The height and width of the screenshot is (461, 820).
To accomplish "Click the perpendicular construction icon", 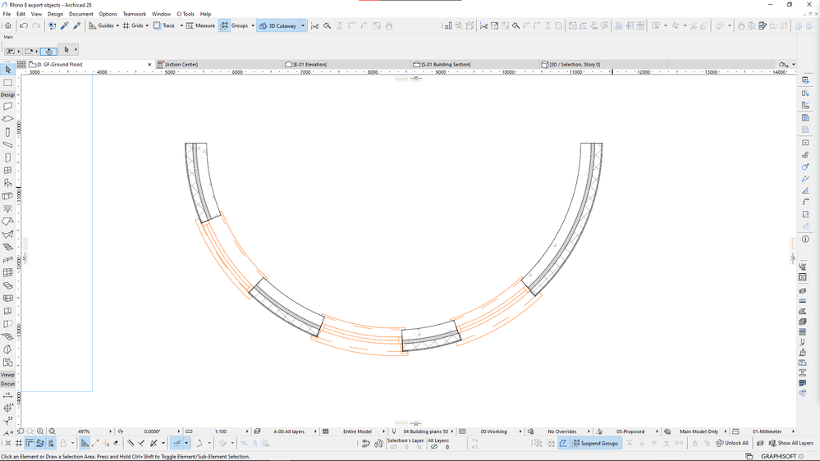I will click(141, 443).
